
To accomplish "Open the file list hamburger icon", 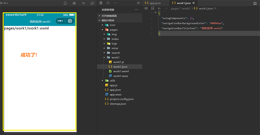I will 101,3.
